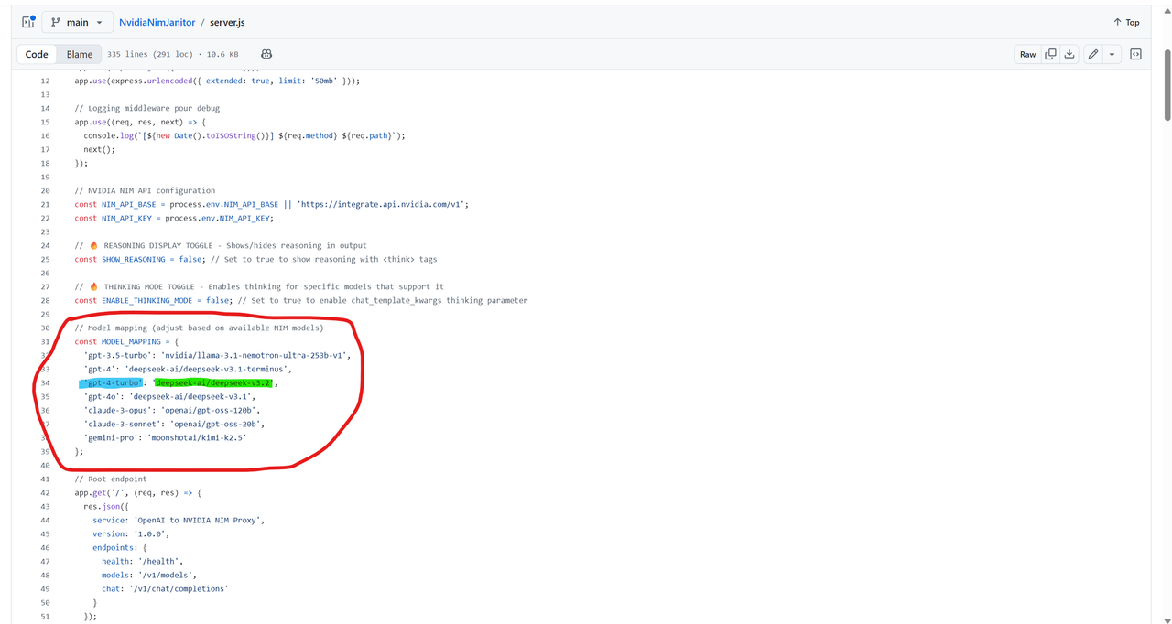Select line number 21
The height and width of the screenshot is (624, 1172).
45,204
